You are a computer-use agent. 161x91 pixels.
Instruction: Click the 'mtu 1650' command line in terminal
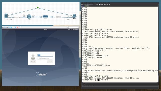click(x=95, y=56)
